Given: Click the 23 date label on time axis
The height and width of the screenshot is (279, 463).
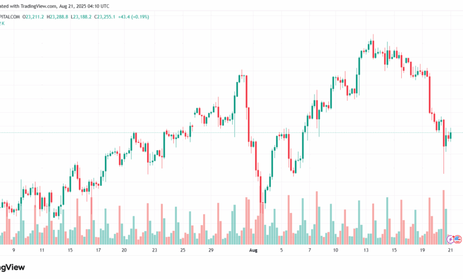Looking at the screenshot, I should (154, 251).
